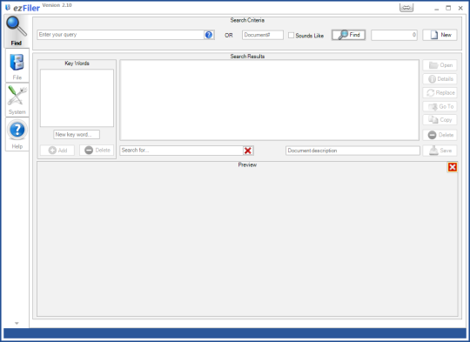Click the Document description field
The width and height of the screenshot is (470, 342).
pos(352,151)
